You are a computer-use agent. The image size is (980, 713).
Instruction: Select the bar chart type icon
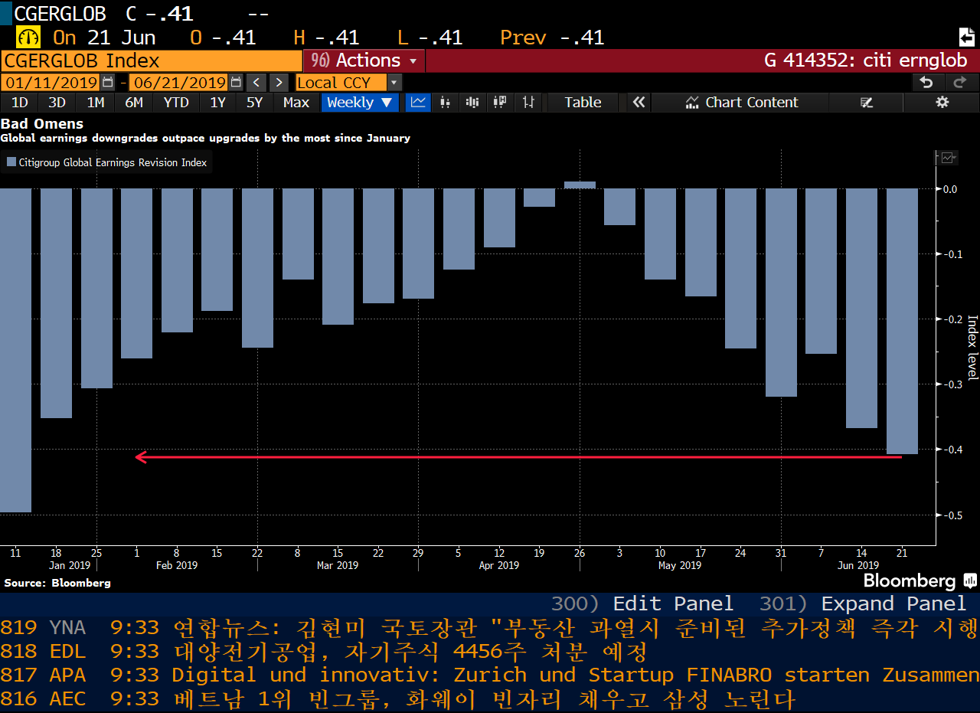coord(472,103)
